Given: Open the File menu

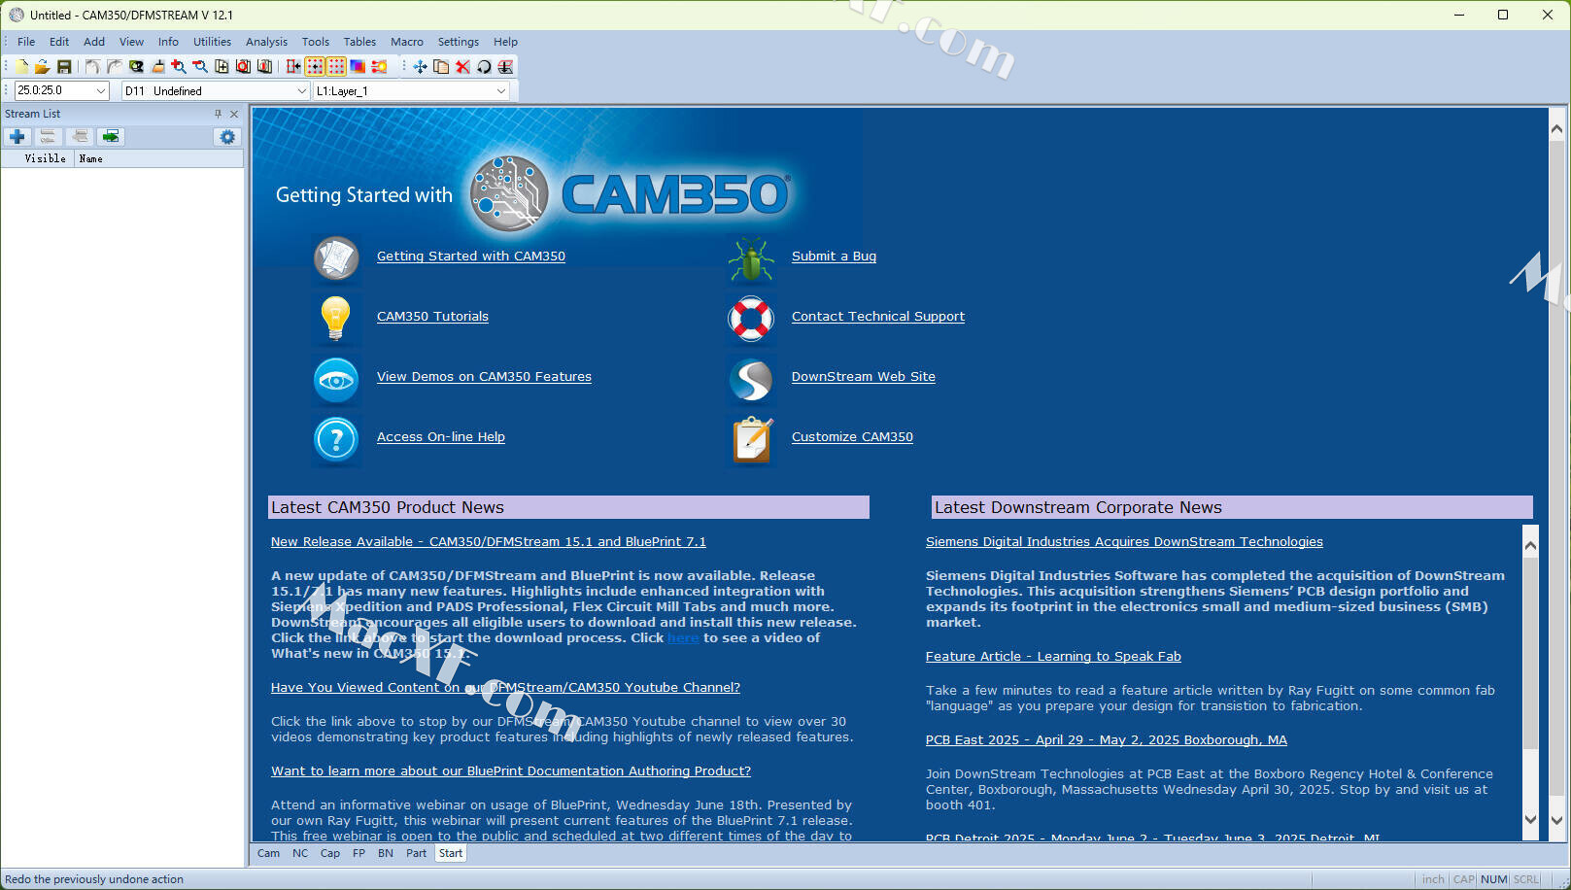Looking at the screenshot, I should point(26,42).
